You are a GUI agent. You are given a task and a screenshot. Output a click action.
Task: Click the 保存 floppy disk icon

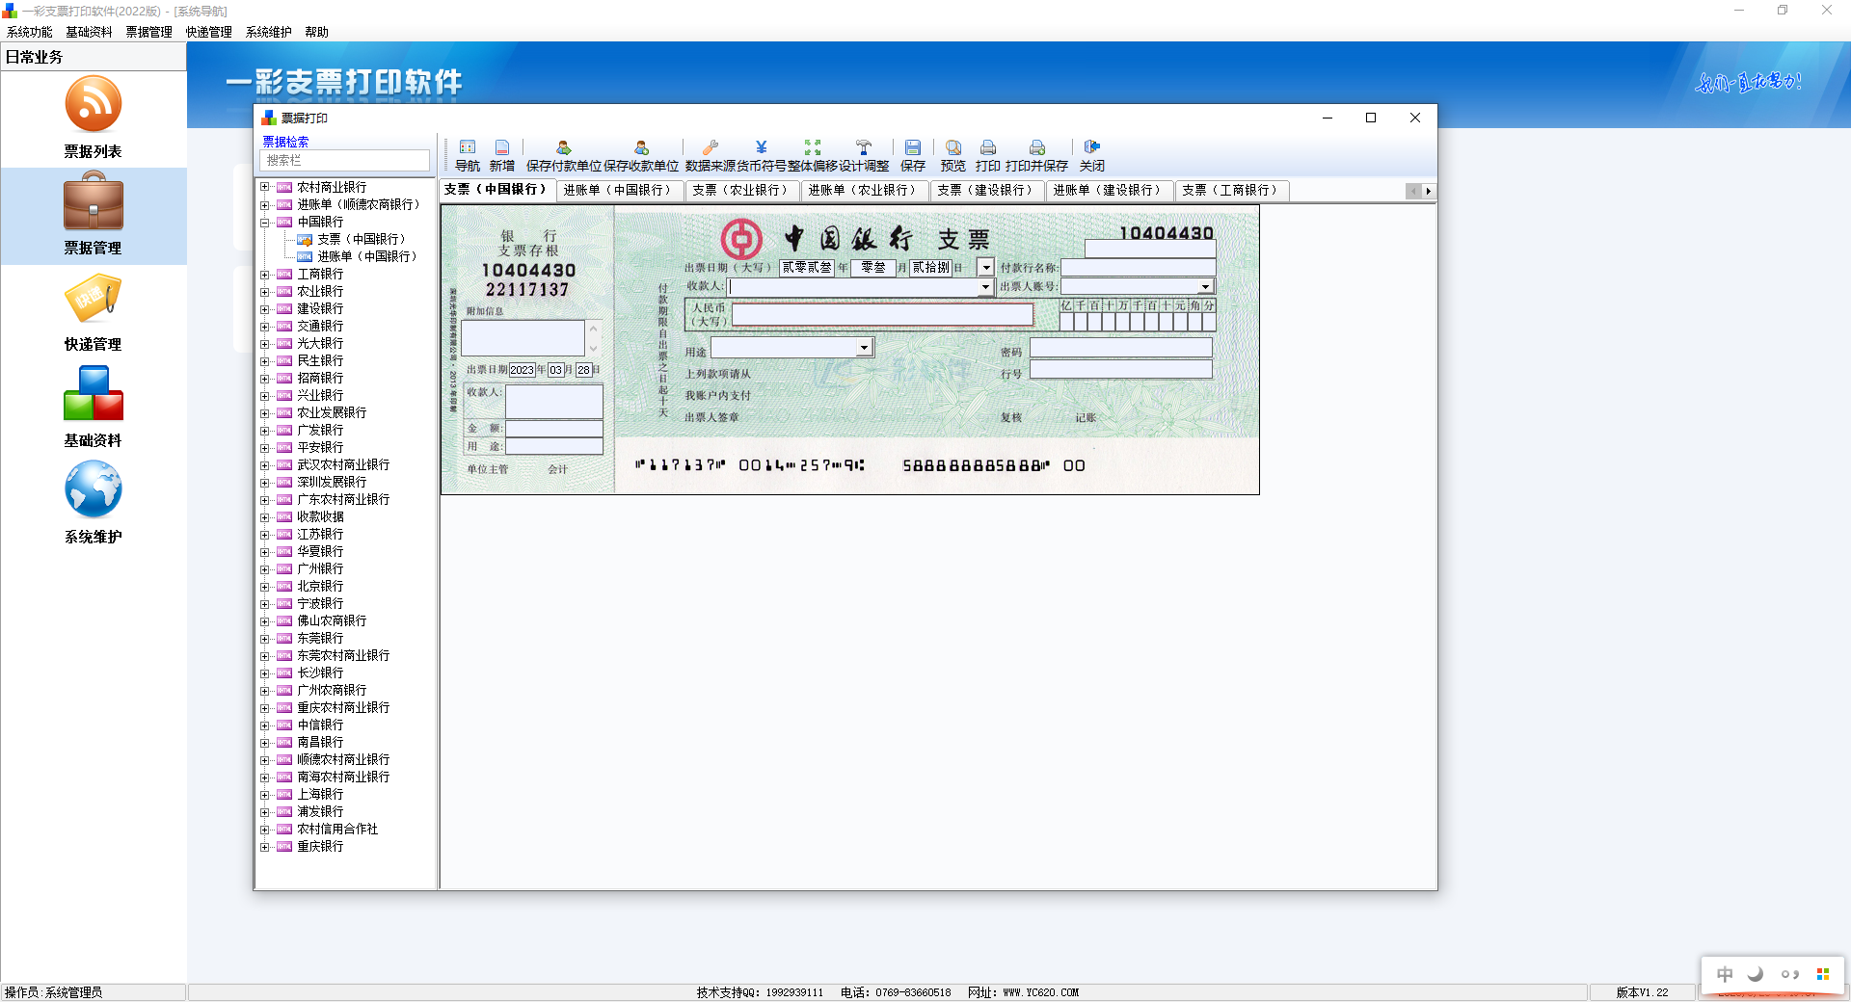913,147
